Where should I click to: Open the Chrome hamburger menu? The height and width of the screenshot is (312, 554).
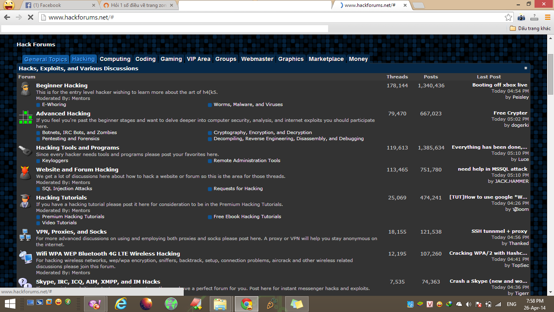point(547,17)
